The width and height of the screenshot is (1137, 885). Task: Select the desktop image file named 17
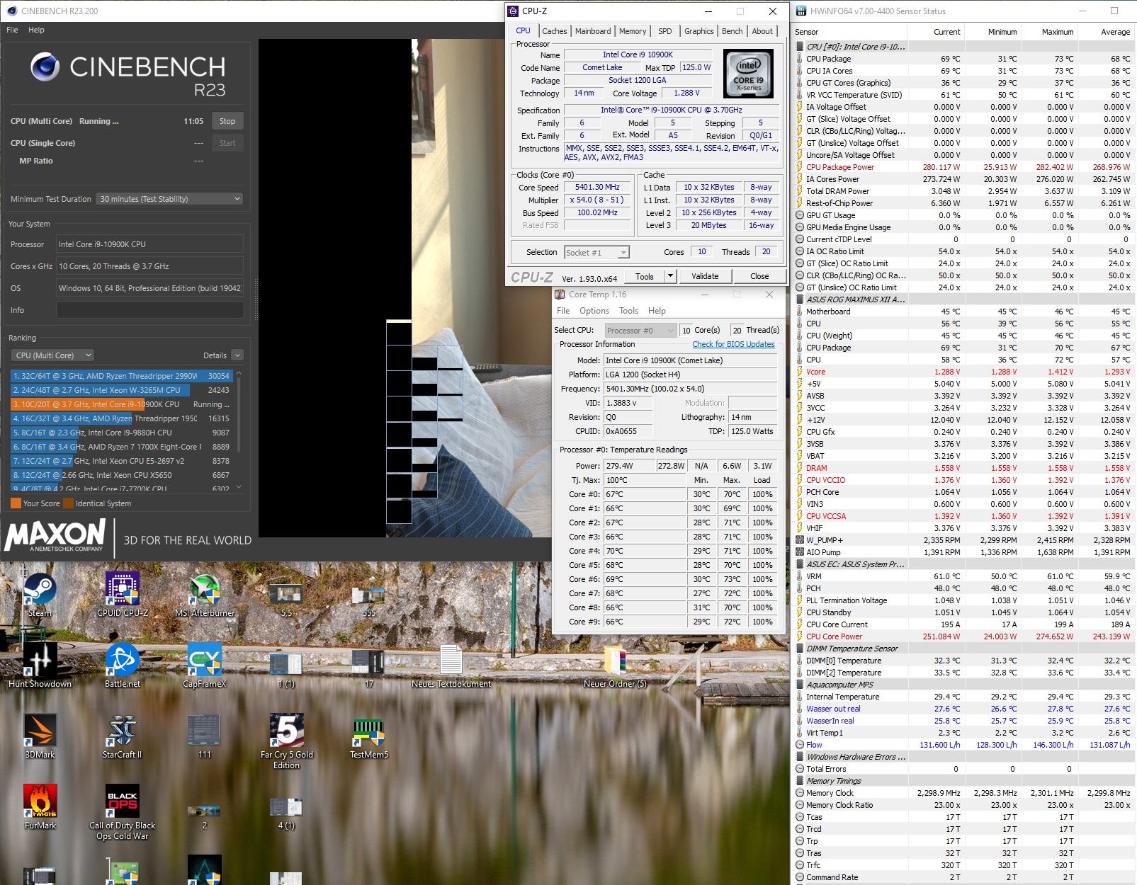tap(369, 669)
